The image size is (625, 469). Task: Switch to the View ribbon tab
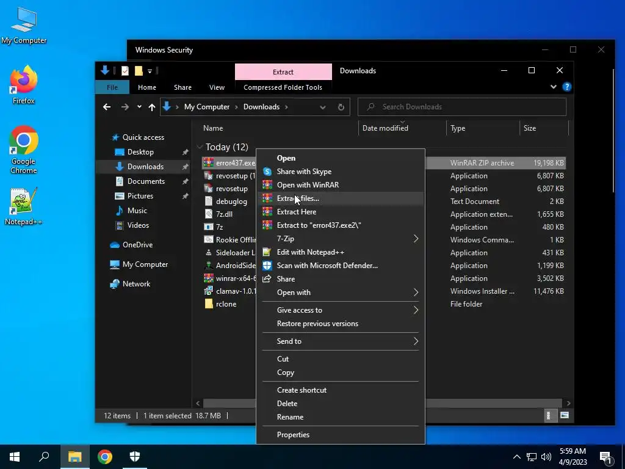(217, 87)
